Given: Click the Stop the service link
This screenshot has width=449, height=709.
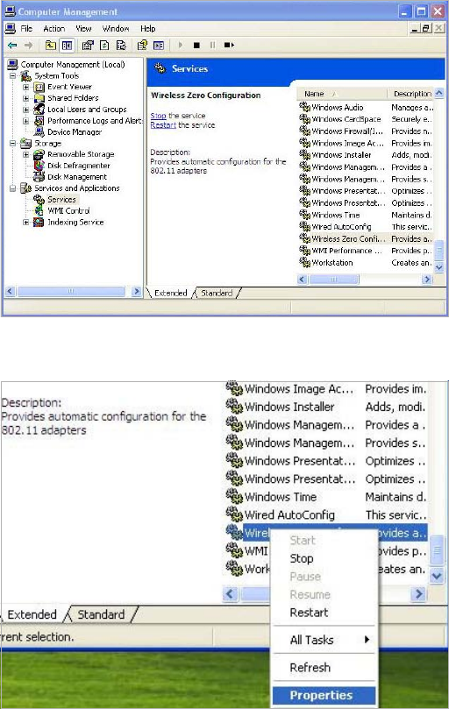Looking at the screenshot, I should point(158,116).
